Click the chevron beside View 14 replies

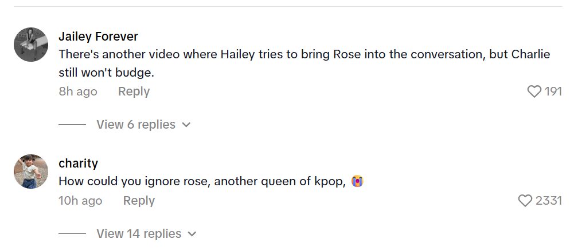(192, 234)
